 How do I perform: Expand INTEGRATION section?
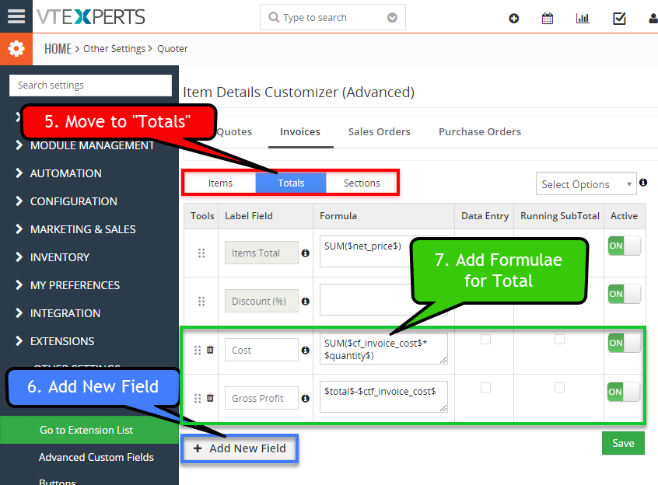(x=58, y=313)
